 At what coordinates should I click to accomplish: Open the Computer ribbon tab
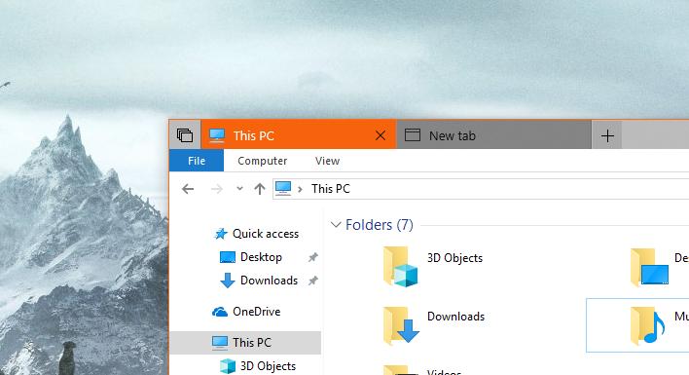tap(263, 161)
